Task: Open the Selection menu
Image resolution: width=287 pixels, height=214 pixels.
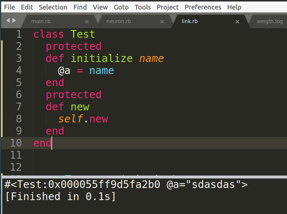Action: point(53,7)
